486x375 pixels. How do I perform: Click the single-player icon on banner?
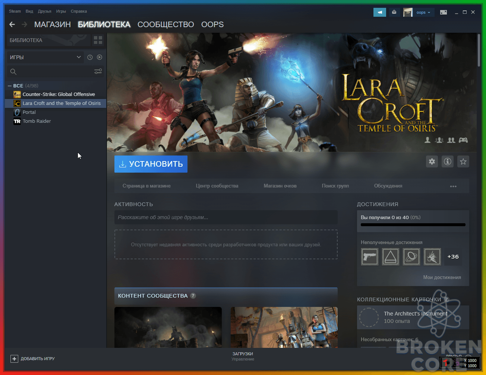tap(428, 140)
